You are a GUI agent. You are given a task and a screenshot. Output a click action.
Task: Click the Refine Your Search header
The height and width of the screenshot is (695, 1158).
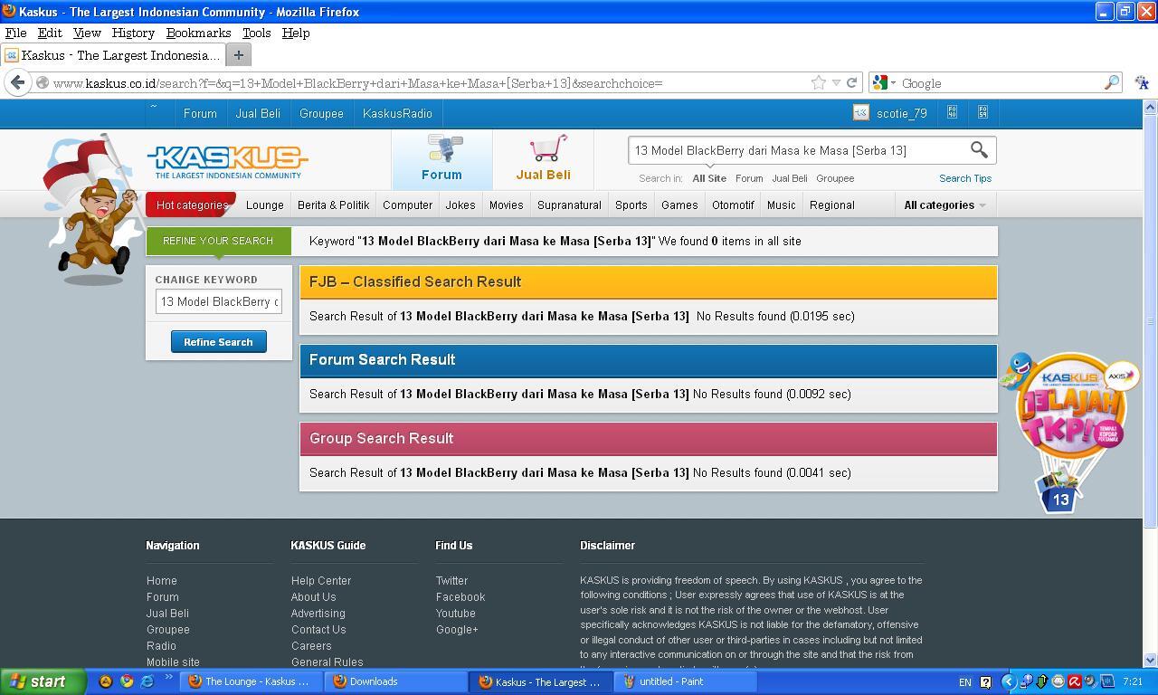[x=218, y=241]
